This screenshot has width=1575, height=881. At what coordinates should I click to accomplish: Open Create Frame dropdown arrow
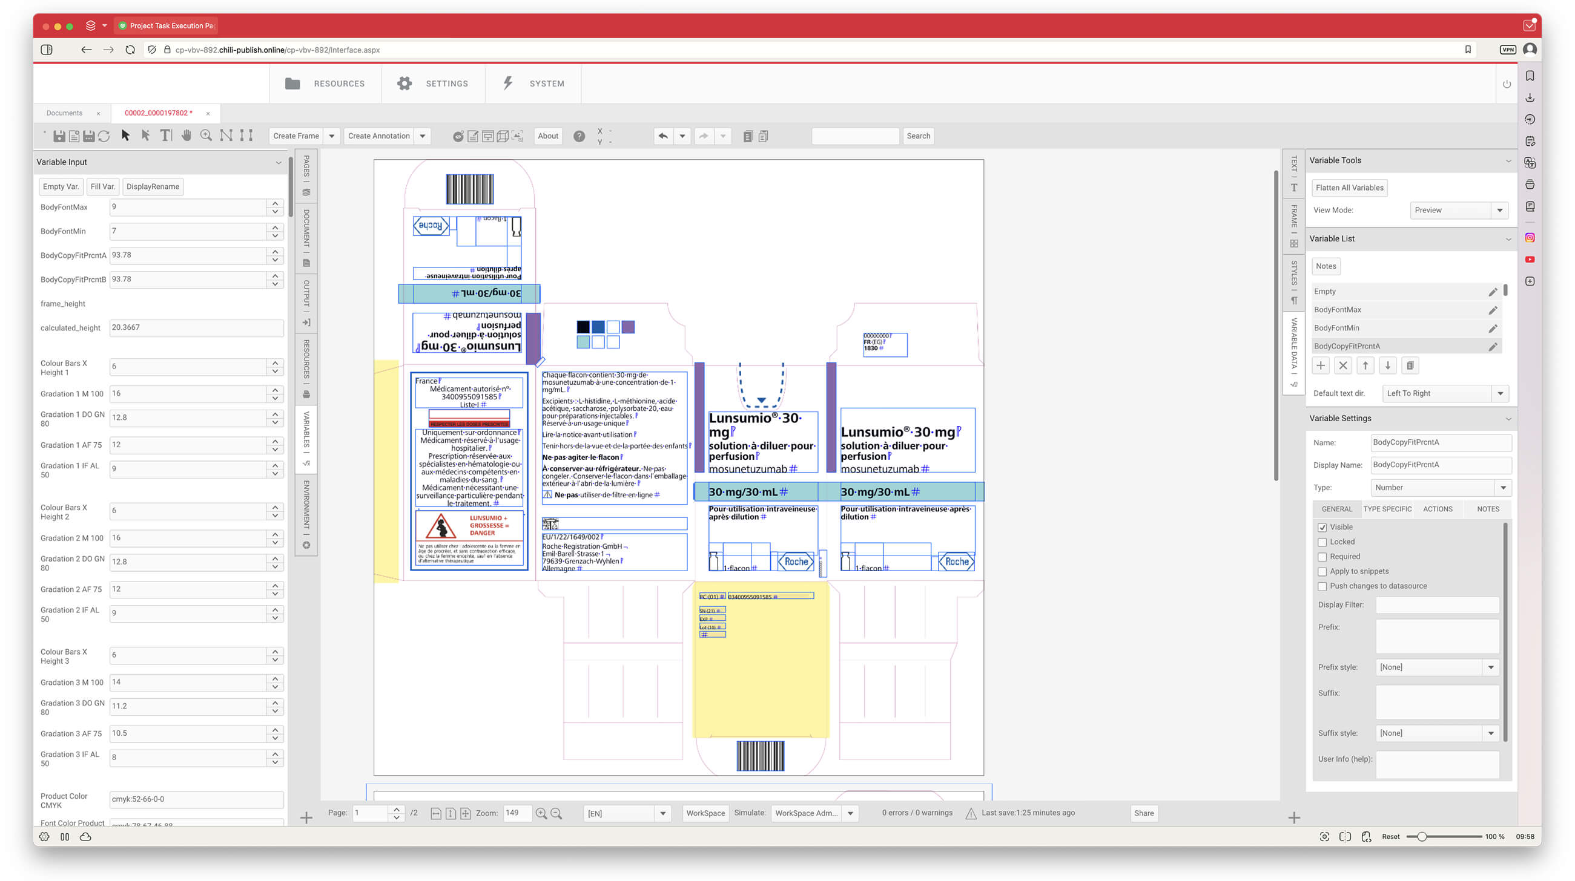pos(331,136)
